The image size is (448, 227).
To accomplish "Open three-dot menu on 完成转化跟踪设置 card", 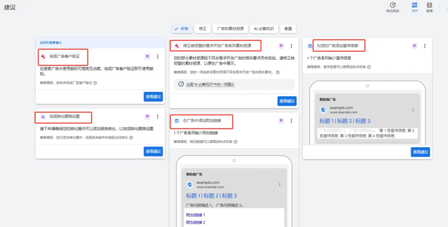I will 158,117.
